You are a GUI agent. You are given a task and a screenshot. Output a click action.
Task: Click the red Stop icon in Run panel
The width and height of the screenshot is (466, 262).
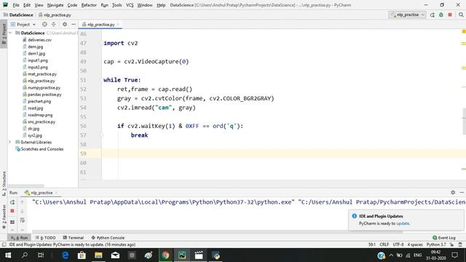[x=12, y=211]
